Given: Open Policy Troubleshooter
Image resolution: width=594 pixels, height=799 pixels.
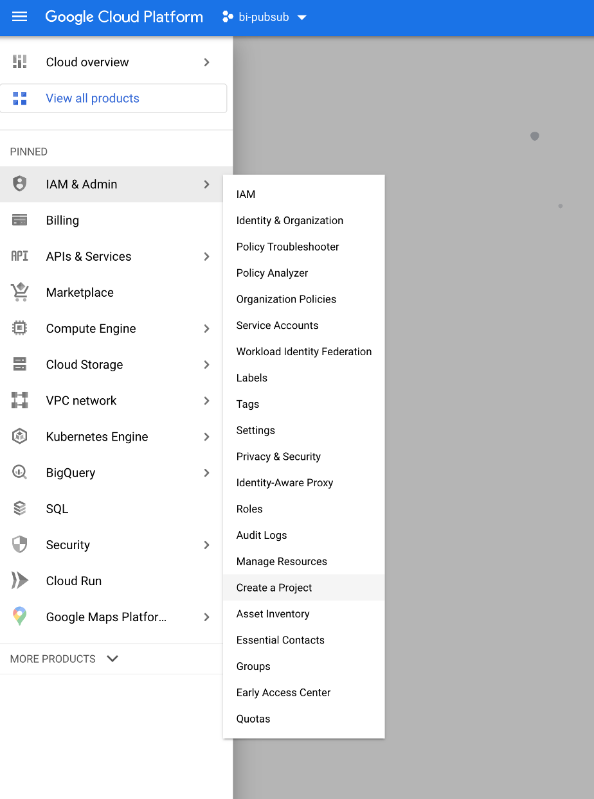Looking at the screenshot, I should pyautogui.click(x=303, y=247).
